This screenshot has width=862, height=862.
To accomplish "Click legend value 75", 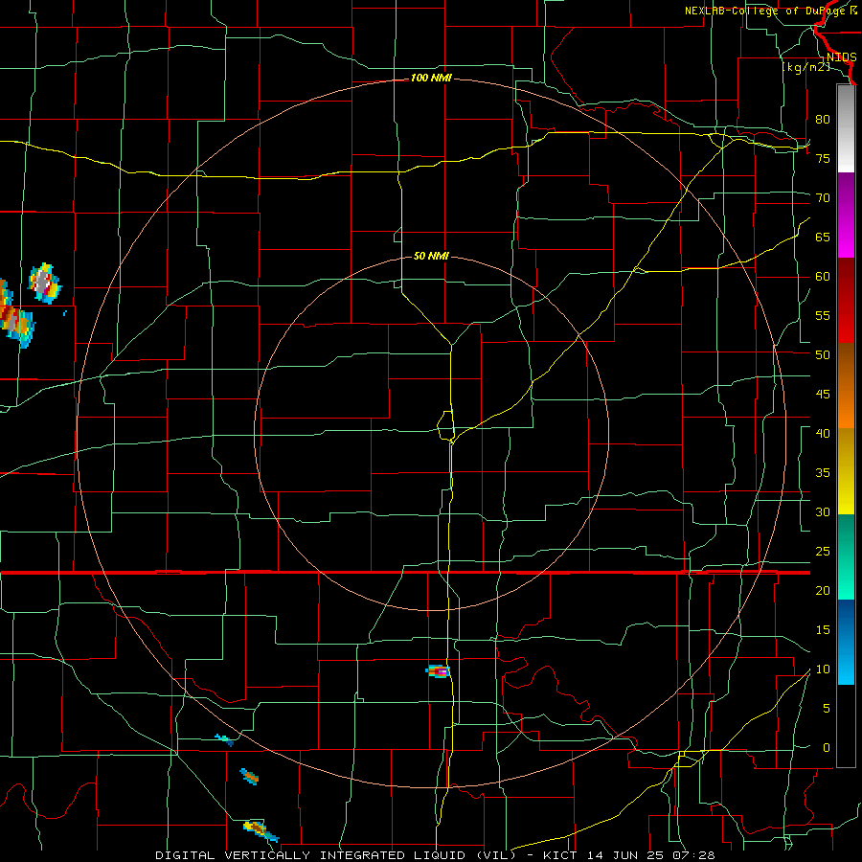I will coord(823,158).
